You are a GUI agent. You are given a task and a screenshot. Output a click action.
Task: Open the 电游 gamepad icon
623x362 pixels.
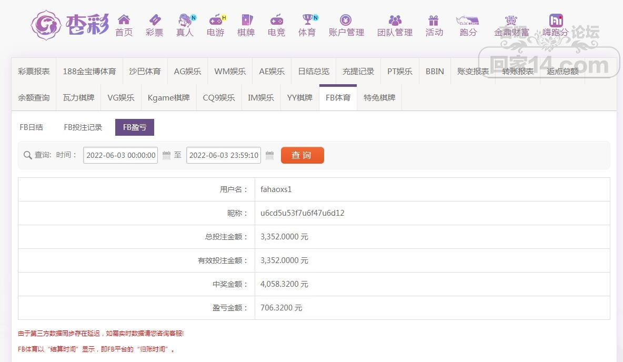pyautogui.click(x=215, y=21)
